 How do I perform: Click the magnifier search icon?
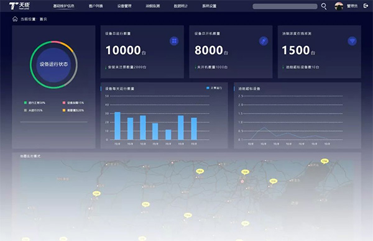click(x=324, y=6)
